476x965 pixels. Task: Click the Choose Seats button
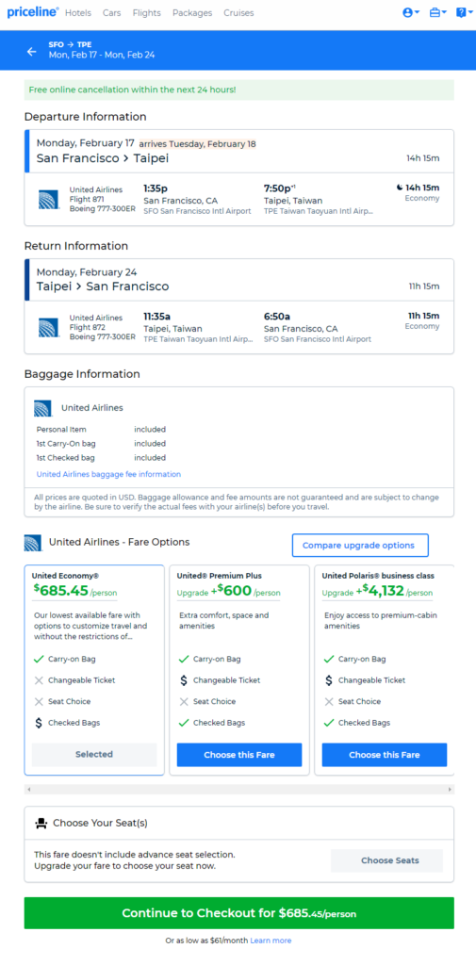(x=386, y=860)
